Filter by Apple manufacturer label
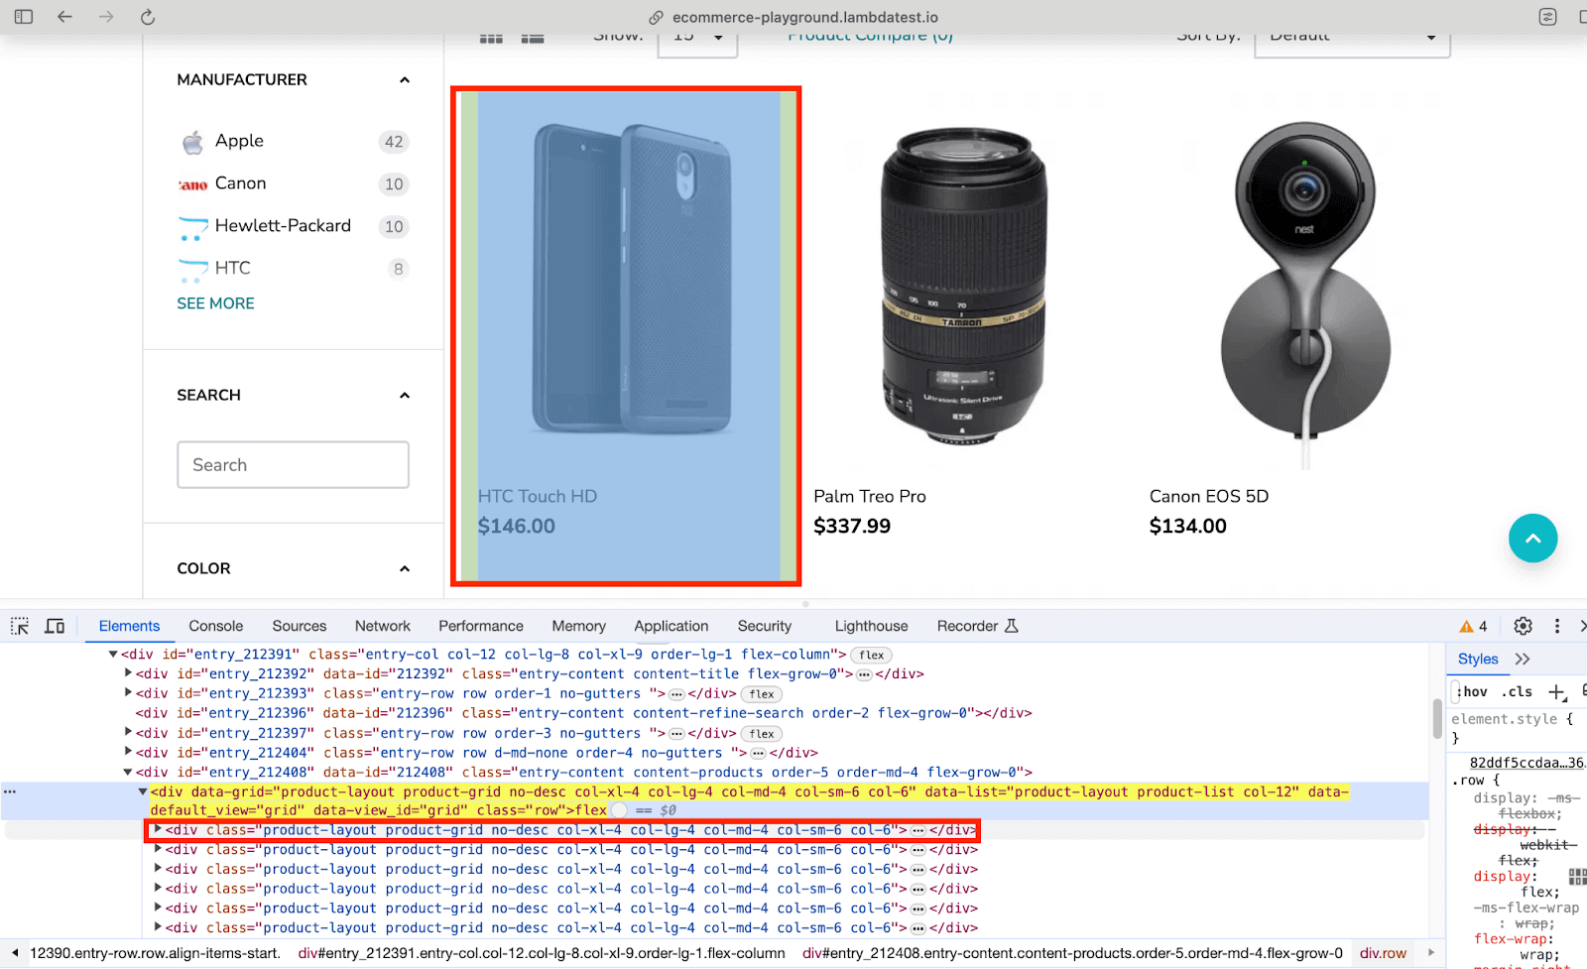The image size is (1587, 969). pos(239,141)
